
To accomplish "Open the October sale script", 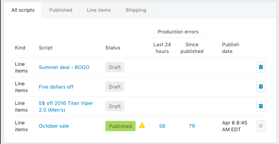I will pos(54,126).
